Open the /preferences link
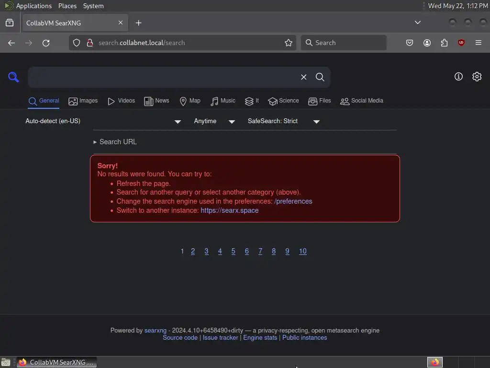Screen dimensions: 490x368 [293, 201]
